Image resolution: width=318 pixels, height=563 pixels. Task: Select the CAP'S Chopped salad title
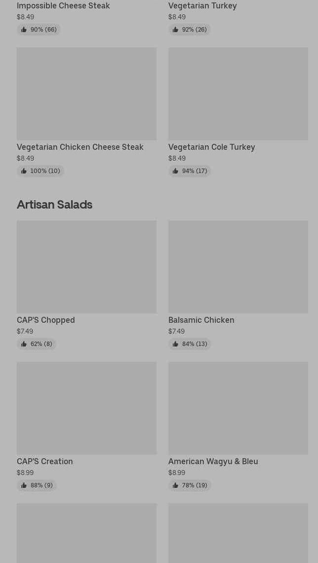(46, 320)
